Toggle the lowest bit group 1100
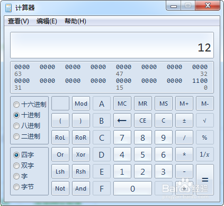This screenshot has width=224, height=206. click(200, 81)
